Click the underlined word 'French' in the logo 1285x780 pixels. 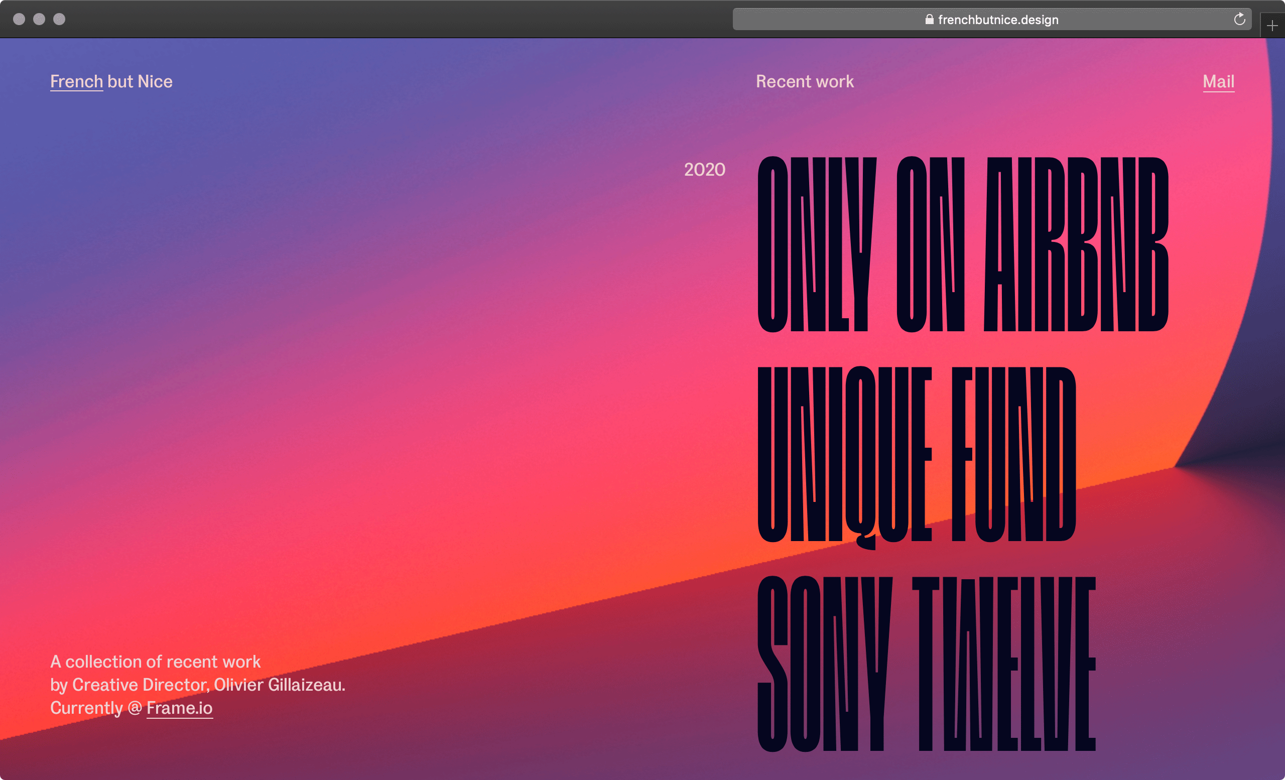(x=76, y=81)
